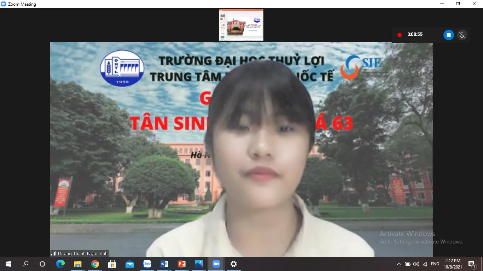Open Mail app from taskbar
The height and width of the screenshot is (271, 483).
tap(130, 264)
